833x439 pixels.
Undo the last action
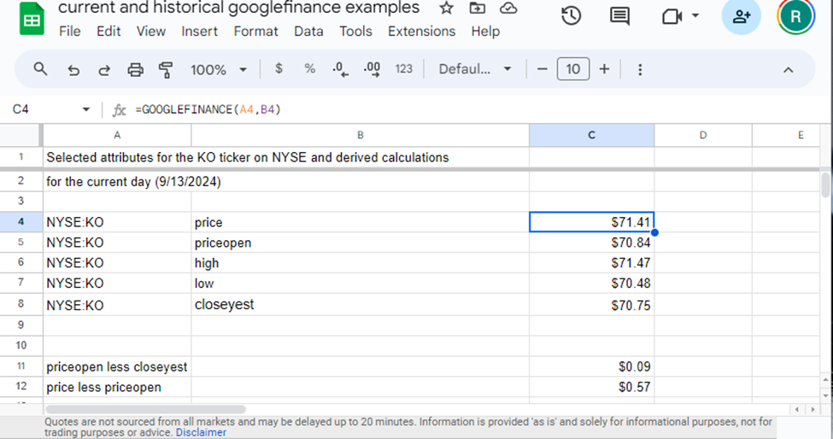click(73, 69)
